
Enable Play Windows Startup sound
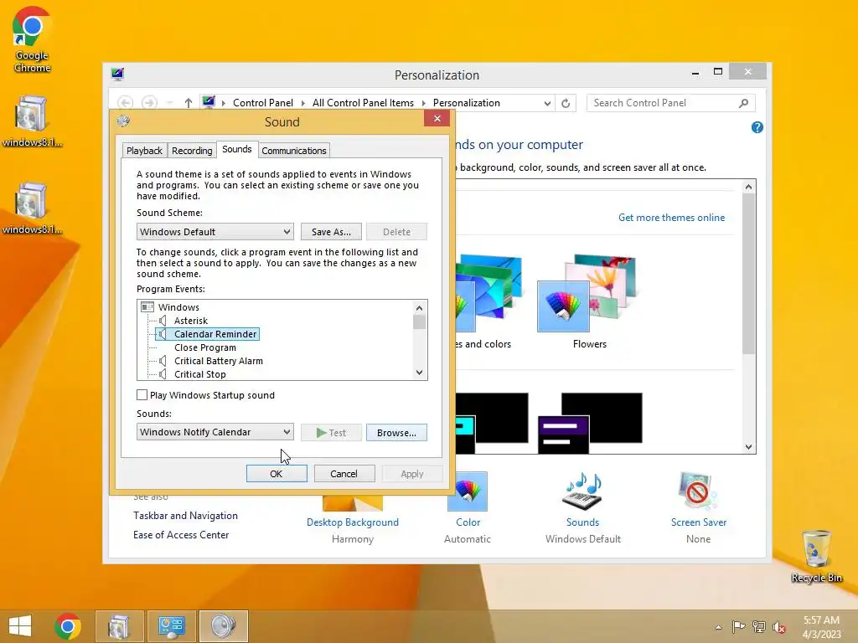pyautogui.click(x=142, y=395)
